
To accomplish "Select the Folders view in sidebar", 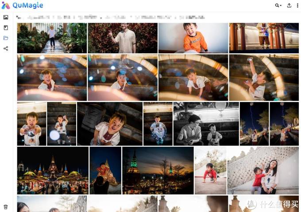I will pos(6,38).
